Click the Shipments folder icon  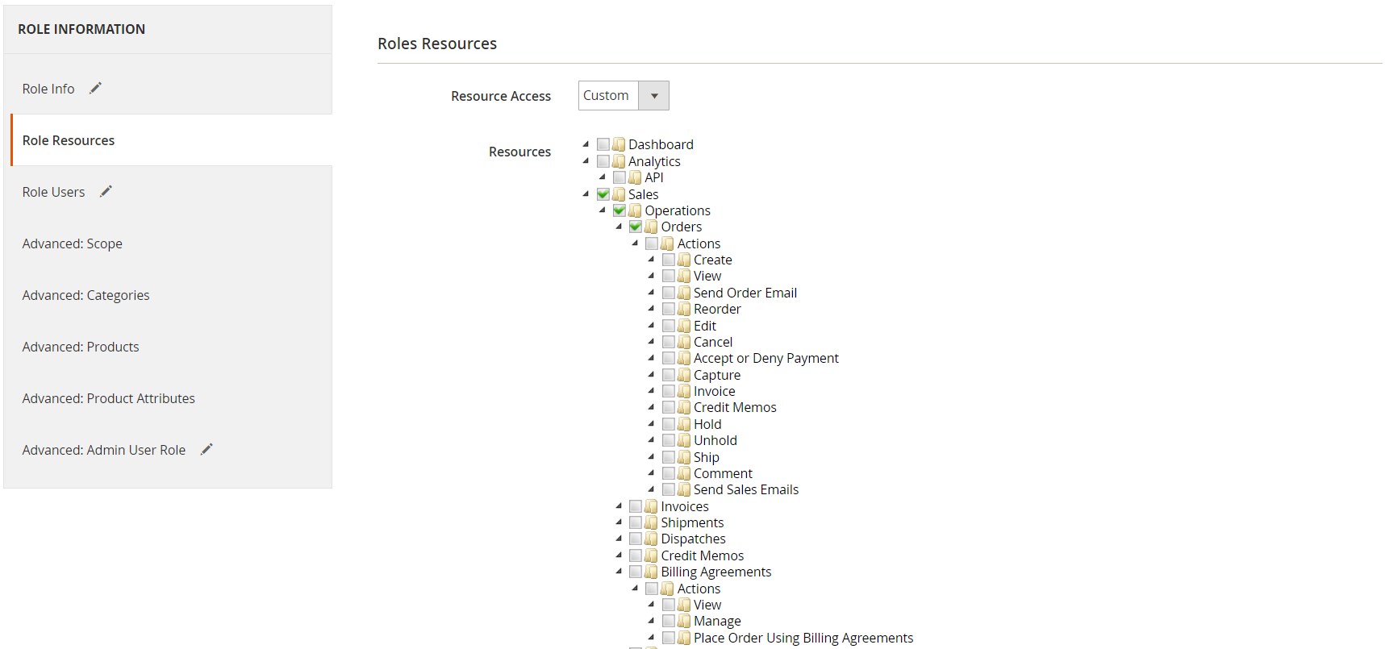(x=651, y=522)
